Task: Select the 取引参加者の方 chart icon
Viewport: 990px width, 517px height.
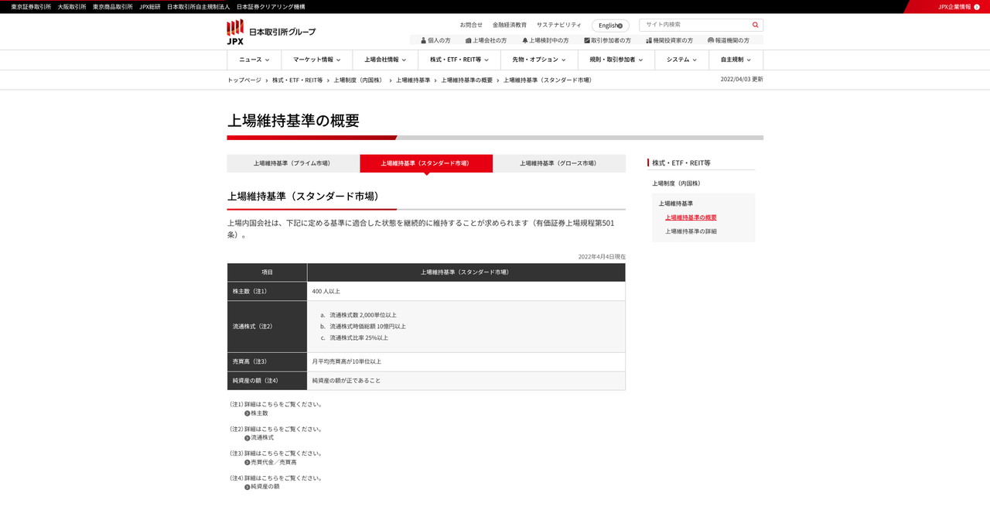Action: (586, 39)
